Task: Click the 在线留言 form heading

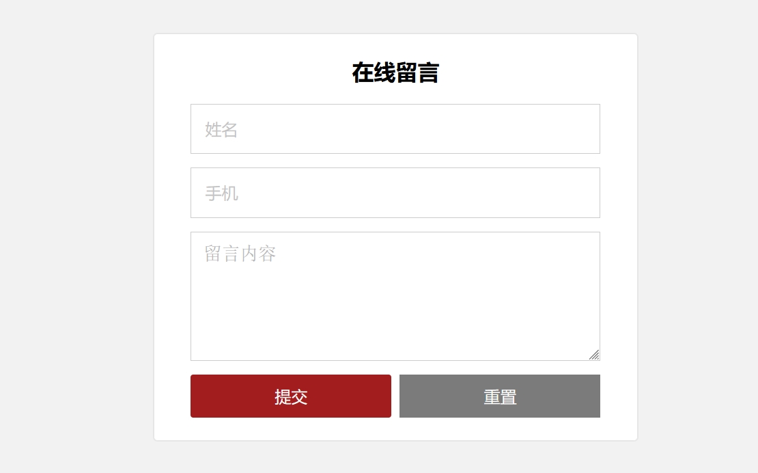Action: 395,72
